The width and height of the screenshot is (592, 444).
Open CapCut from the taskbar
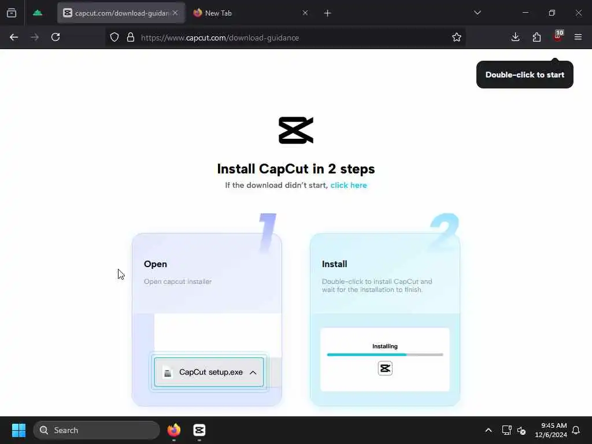tap(199, 430)
